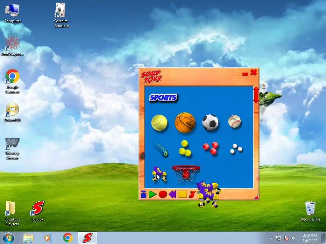326x244 pixels.
Task: Click the roller skate placed on desktop
Action: pos(208,194)
